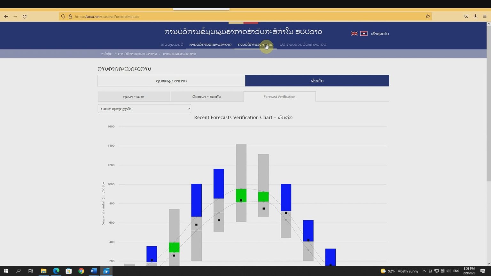
Task: Open Microsoft Store from the taskbar
Action: point(69,271)
